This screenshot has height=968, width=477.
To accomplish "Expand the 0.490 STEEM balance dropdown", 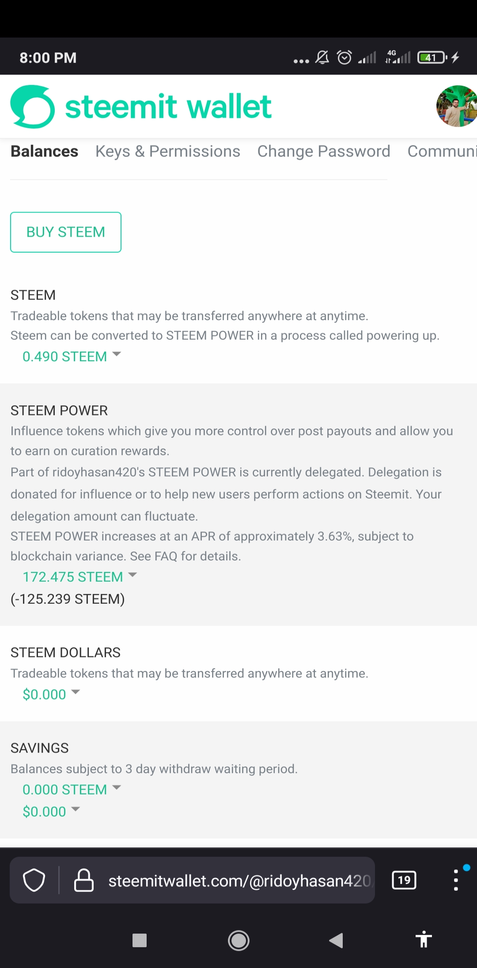I will [x=72, y=356].
